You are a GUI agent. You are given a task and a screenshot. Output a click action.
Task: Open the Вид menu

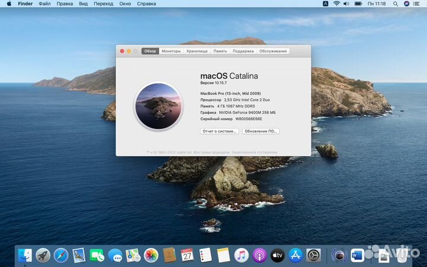tap(84, 4)
